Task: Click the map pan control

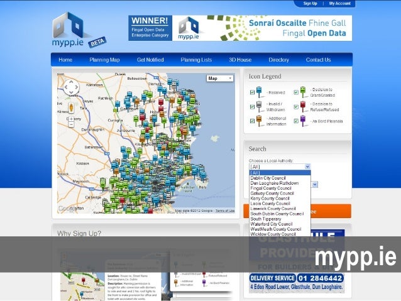Action: pyautogui.click(x=71, y=87)
